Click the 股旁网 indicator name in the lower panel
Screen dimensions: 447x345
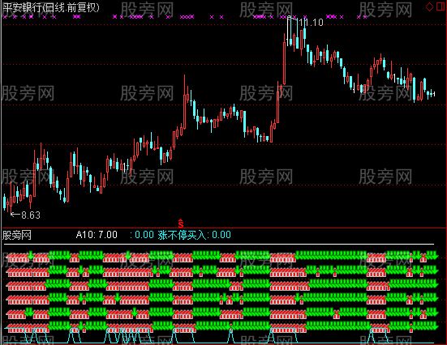click(x=17, y=236)
